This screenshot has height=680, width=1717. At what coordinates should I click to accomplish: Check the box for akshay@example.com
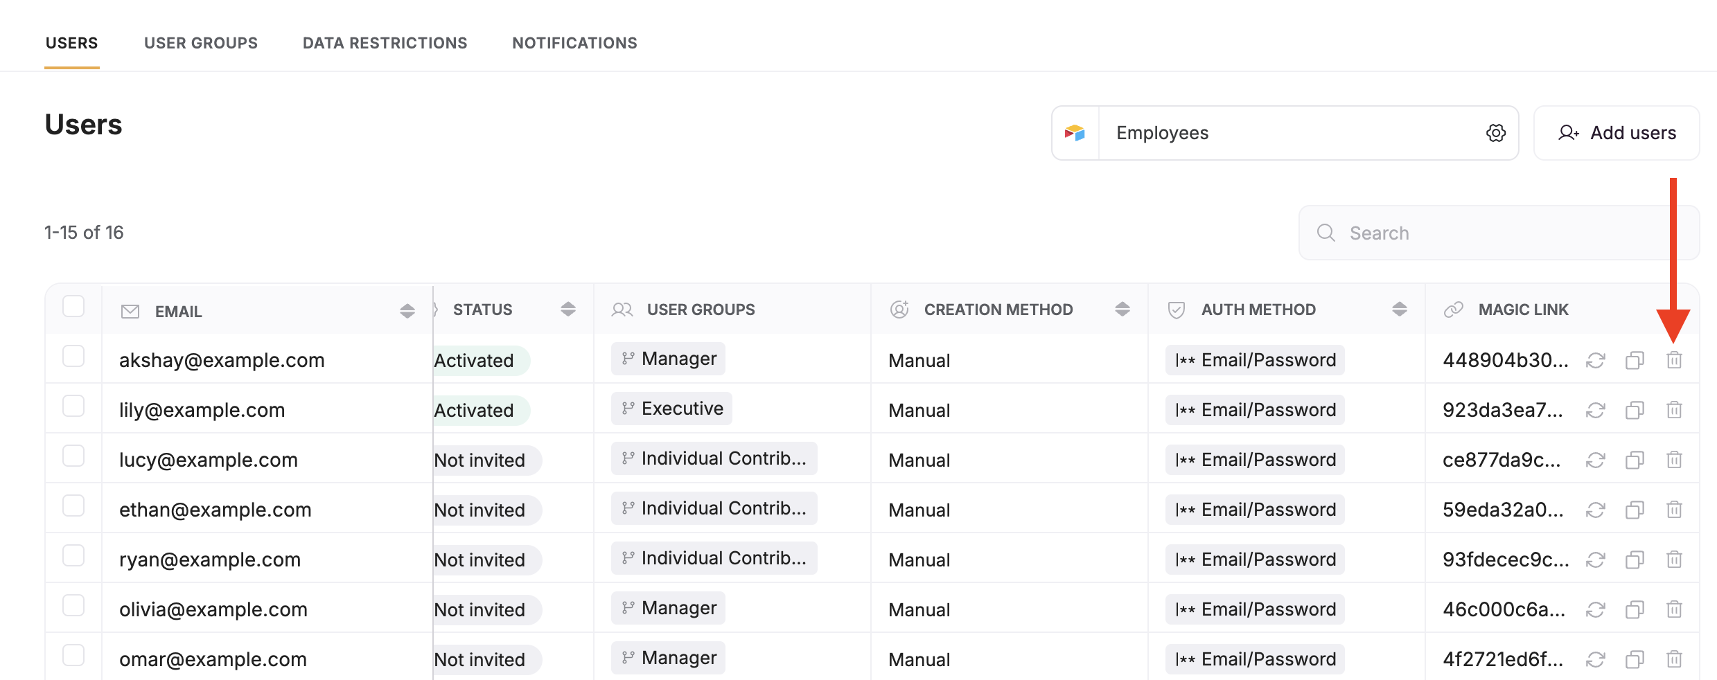(73, 356)
